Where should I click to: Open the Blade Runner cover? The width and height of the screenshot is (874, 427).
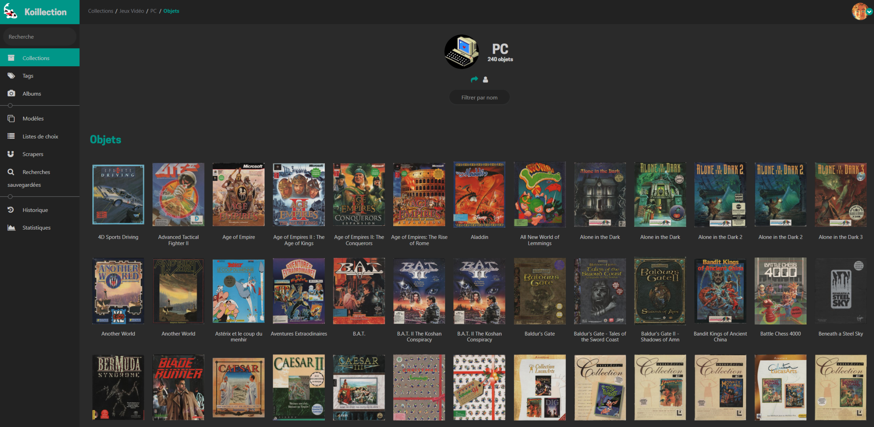pos(178,388)
